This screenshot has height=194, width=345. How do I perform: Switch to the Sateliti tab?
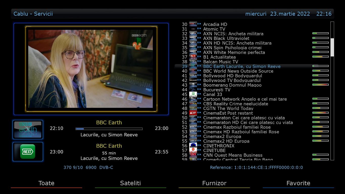coord(130,183)
